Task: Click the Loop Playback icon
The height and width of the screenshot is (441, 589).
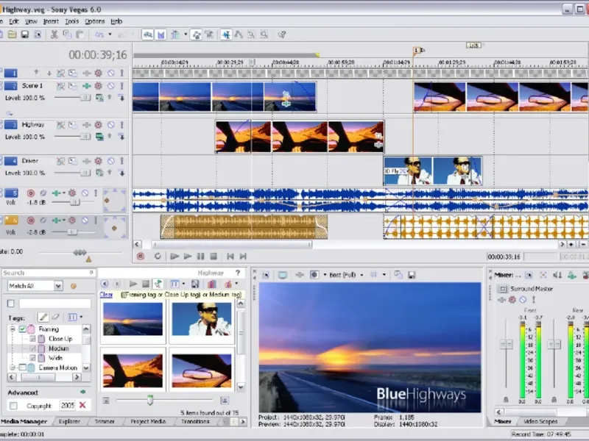Action: coord(158,257)
